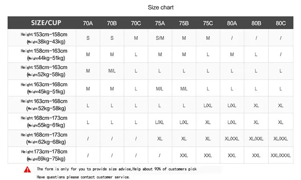The image size is (301, 180).
Task: Pick the 75C column header
Action: tap(208, 23)
